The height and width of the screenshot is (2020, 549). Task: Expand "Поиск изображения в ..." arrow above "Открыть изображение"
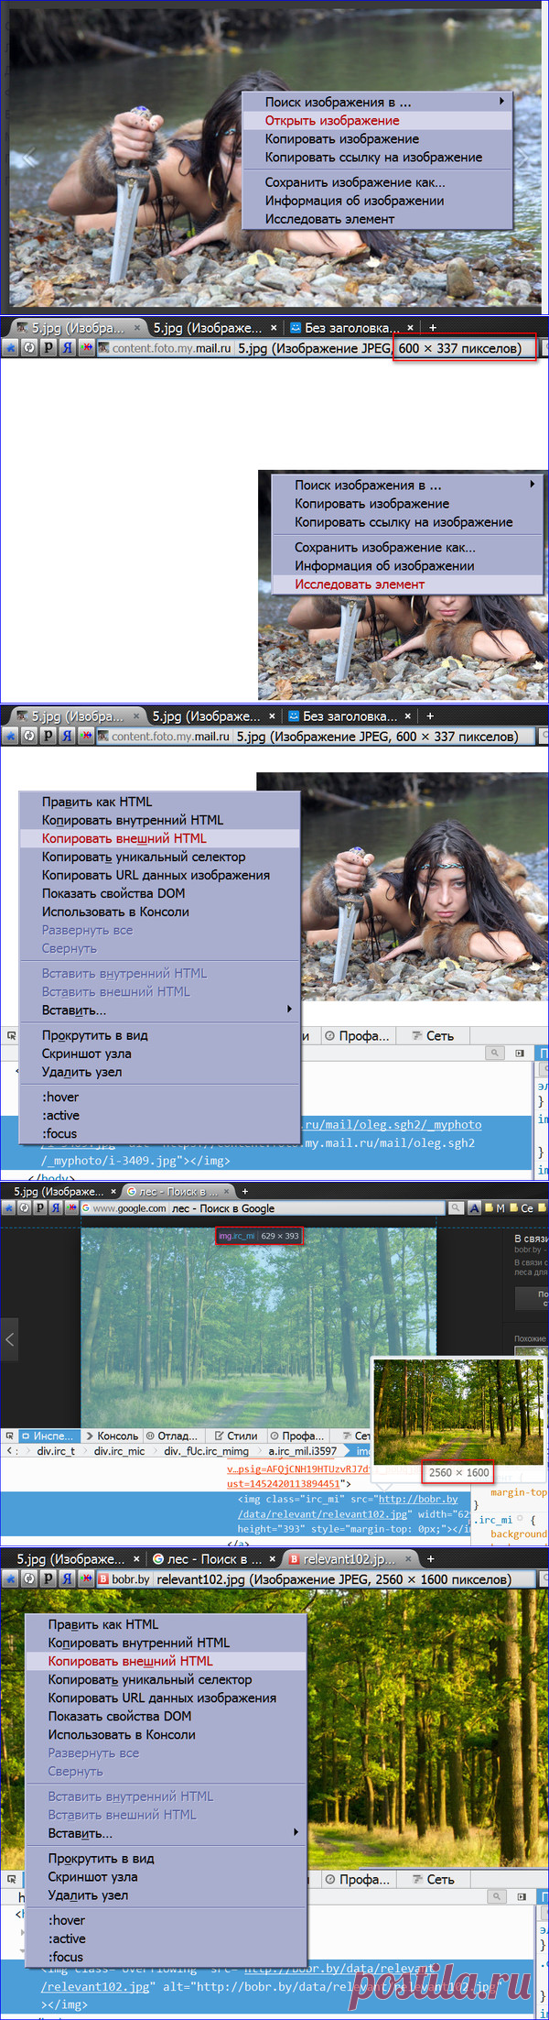coord(501,101)
